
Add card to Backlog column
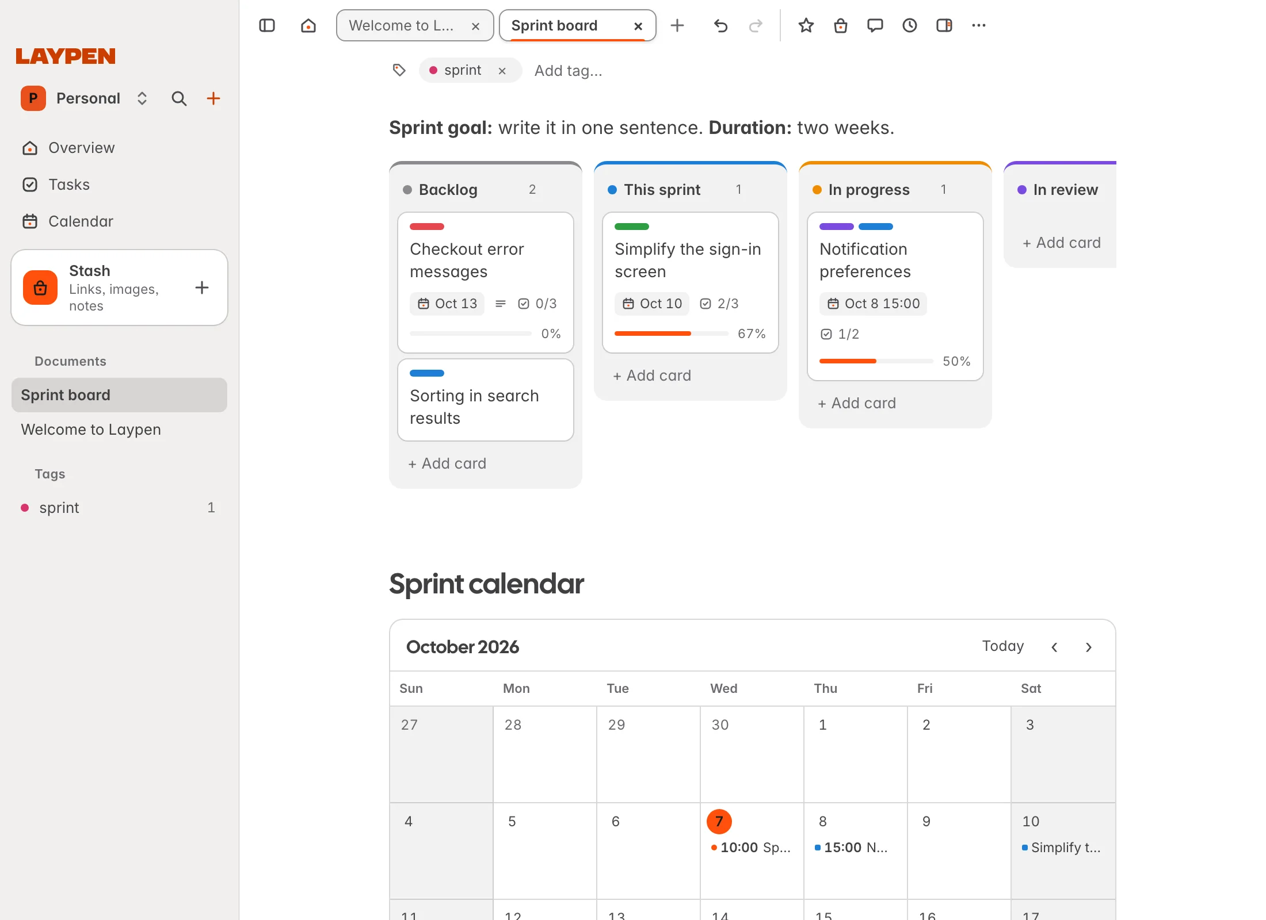448,463
